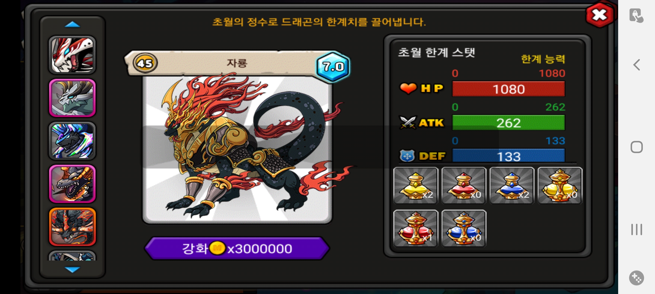This screenshot has height=294, width=655.
Task: Select the ornate blue essence potion x0
Action: pyautogui.click(x=464, y=228)
